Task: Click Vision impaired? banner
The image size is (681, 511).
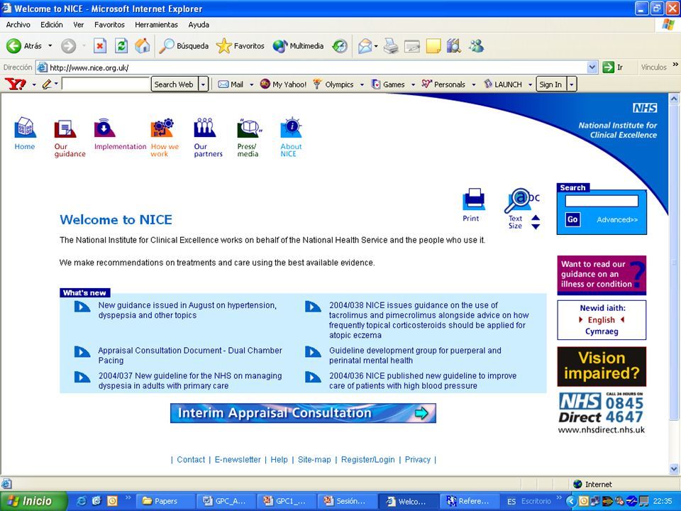Action: 602,366
